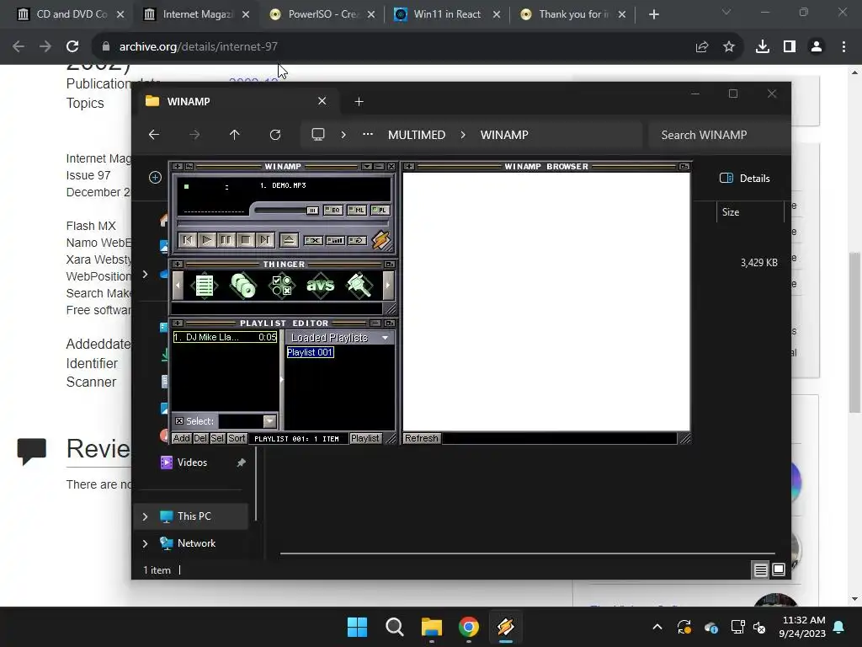The image size is (862, 647).
Task: Open the preferences checkboxes Thinger icon
Action: [x=281, y=286]
